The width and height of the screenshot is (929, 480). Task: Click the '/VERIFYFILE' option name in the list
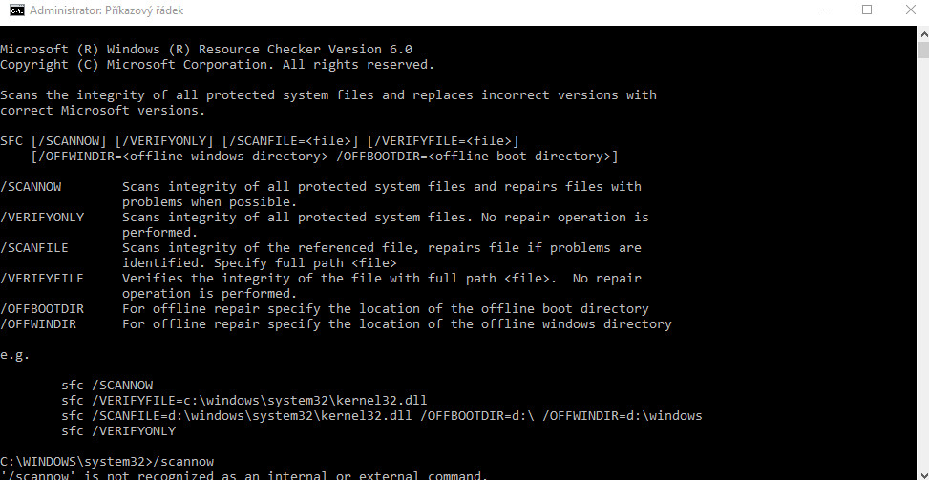pos(42,279)
